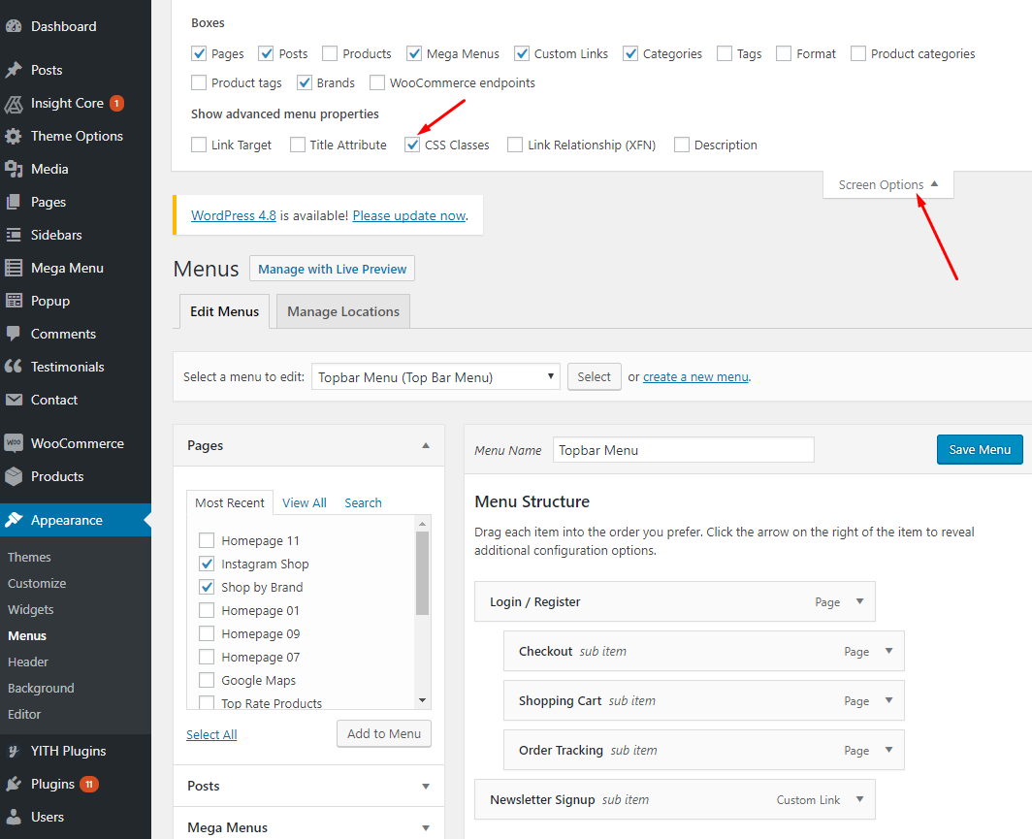Click the Media library icon

[x=14, y=169]
